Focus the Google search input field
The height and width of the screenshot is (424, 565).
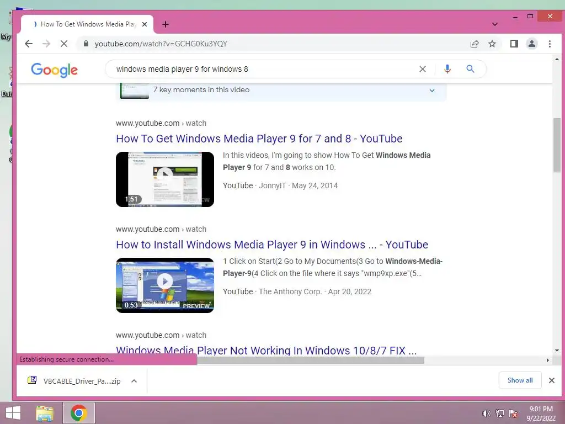[x=263, y=69]
